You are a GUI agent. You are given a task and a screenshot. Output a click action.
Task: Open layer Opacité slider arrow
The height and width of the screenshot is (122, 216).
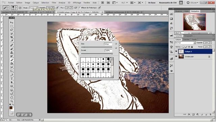(210, 43)
